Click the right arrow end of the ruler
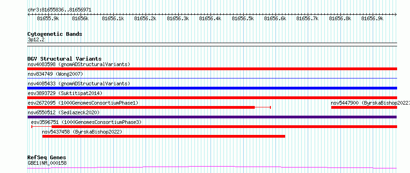Viewport: 410px width, 173px height. (396, 14)
